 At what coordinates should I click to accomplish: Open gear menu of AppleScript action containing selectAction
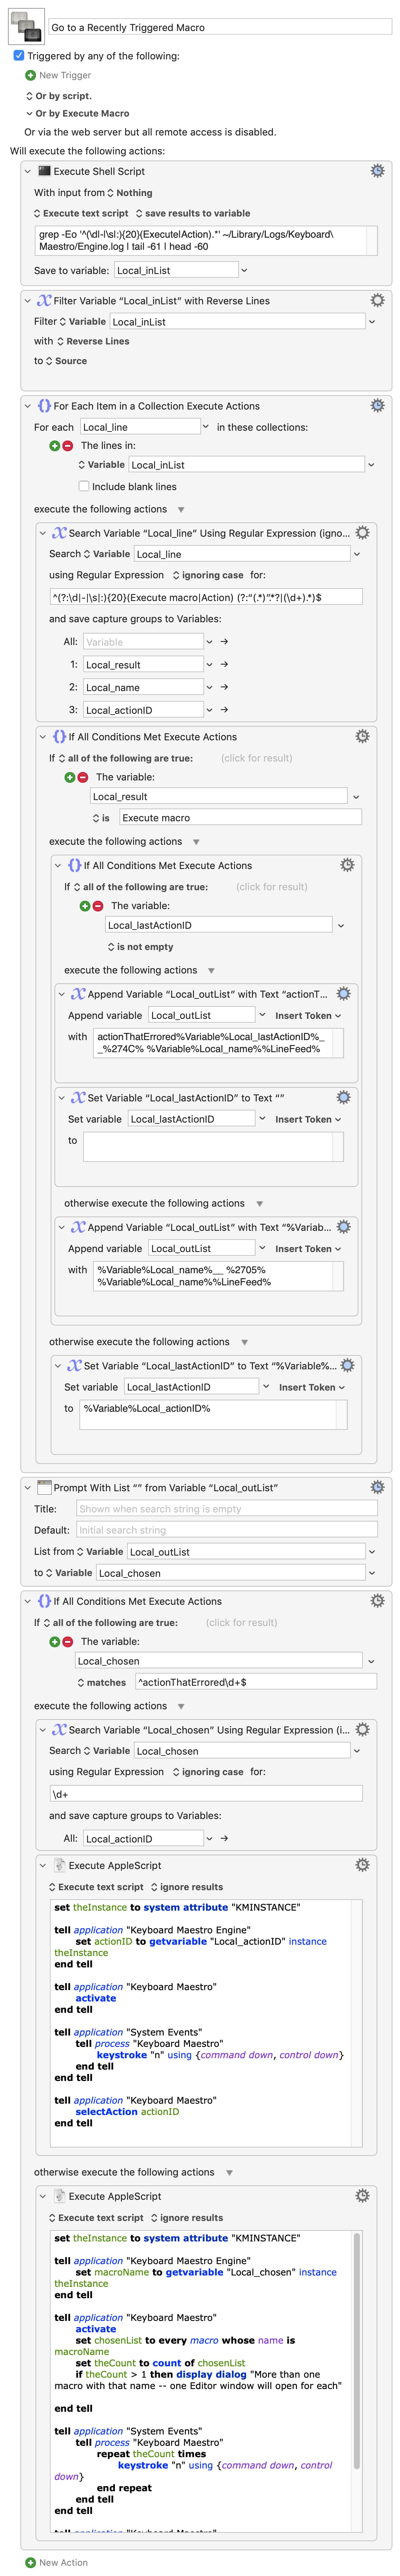point(362,1864)
